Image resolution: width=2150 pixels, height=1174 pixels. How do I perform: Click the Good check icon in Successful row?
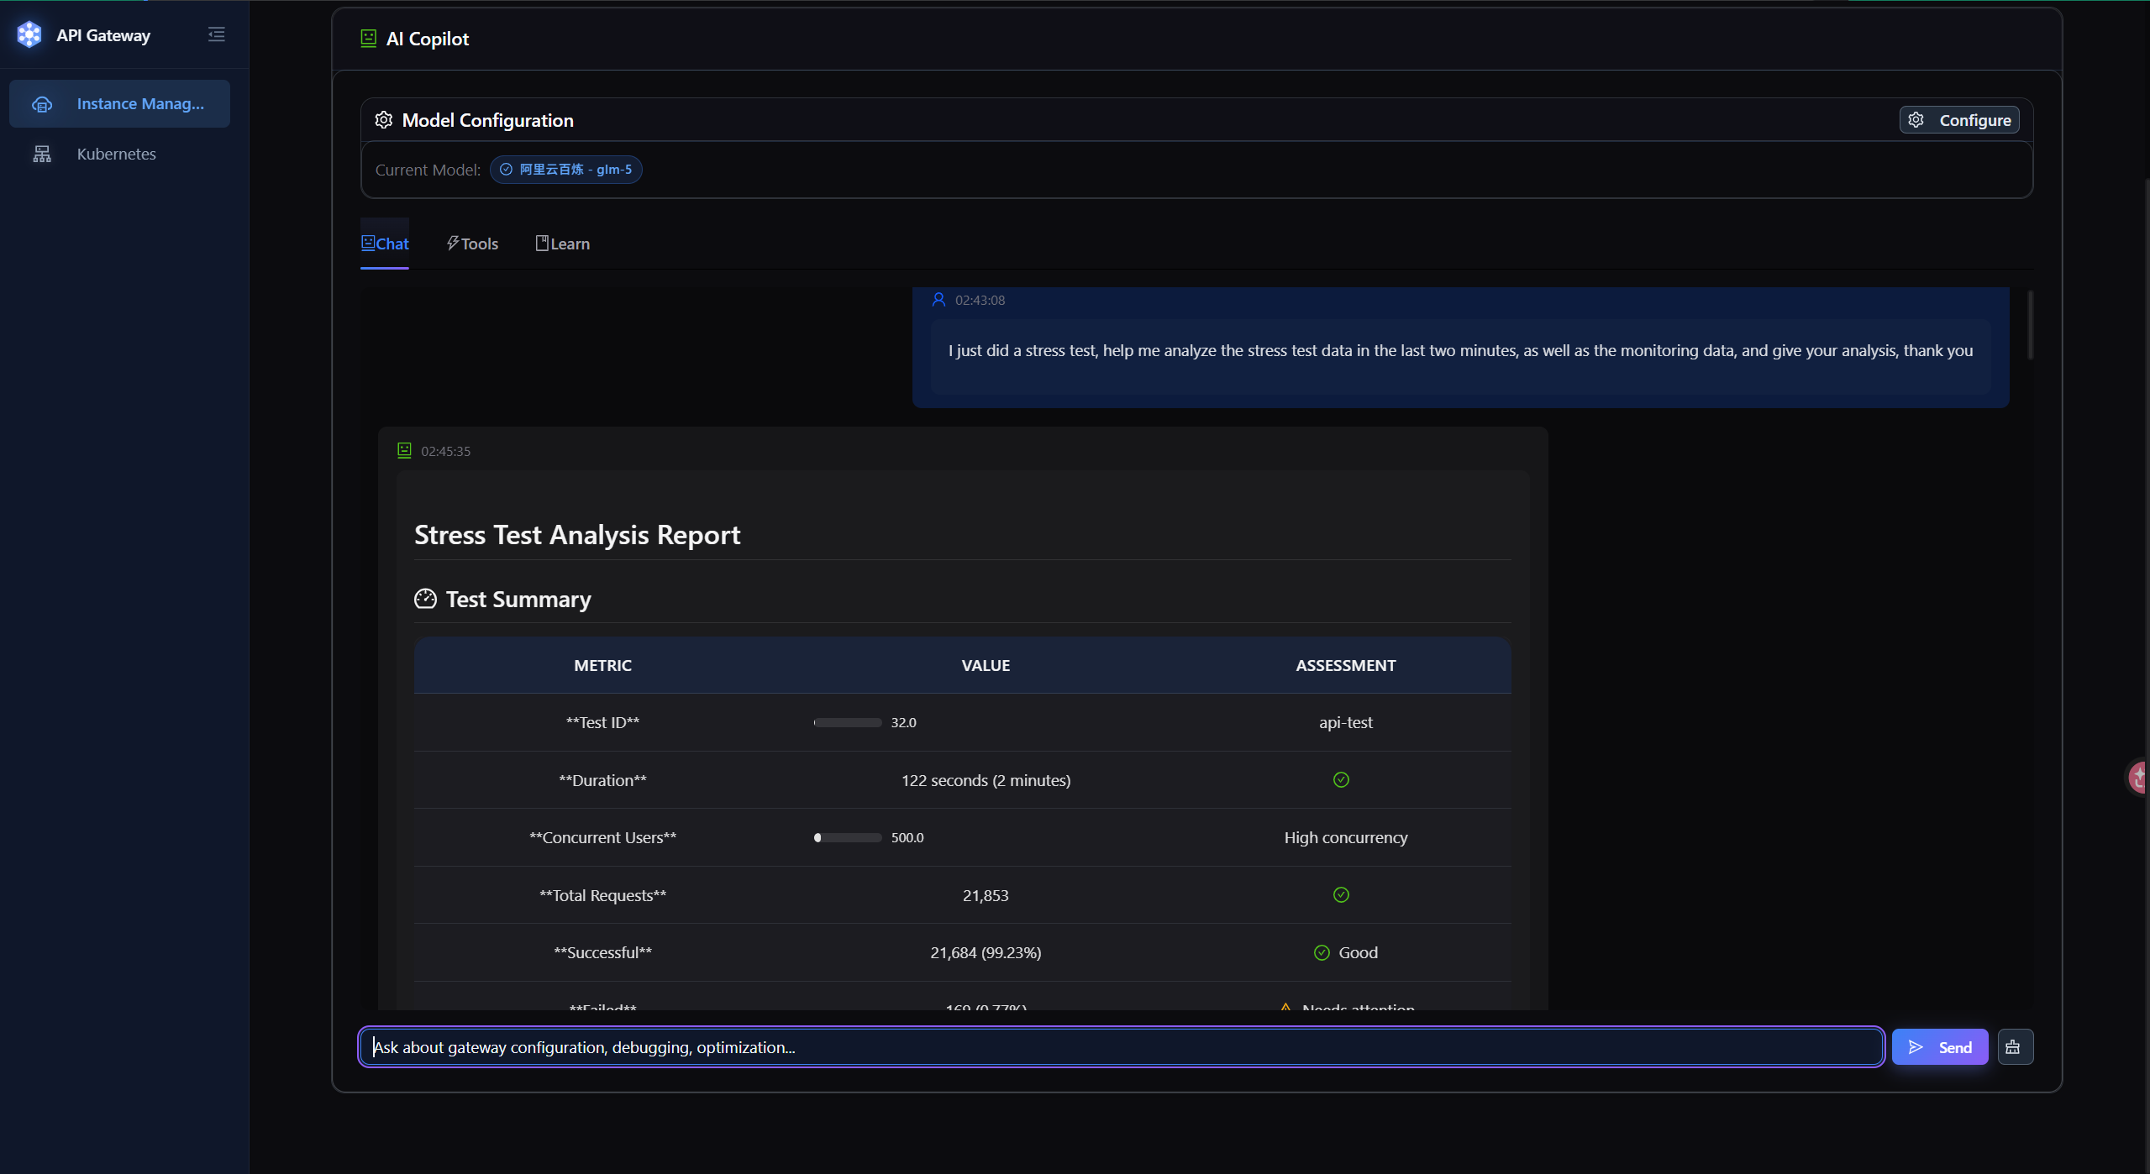click(x=1322, y=952)
